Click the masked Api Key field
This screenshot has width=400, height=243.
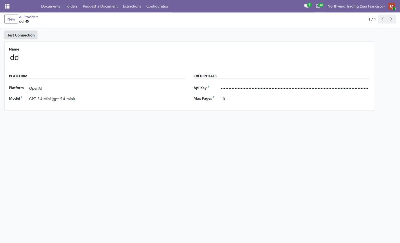click(x=295, y=88)
